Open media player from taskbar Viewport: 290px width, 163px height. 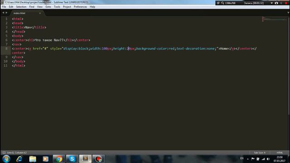(x=45, y=159)
